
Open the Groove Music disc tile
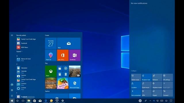[66, 68]
